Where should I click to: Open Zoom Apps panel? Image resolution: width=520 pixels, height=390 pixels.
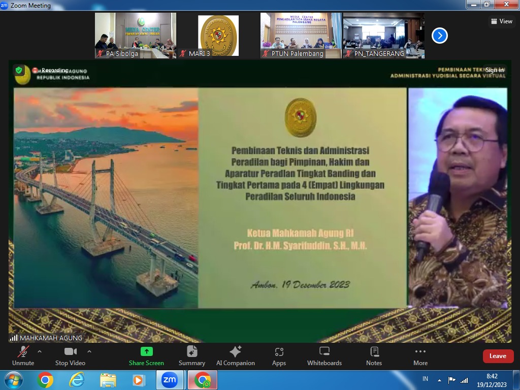(279, 355)
